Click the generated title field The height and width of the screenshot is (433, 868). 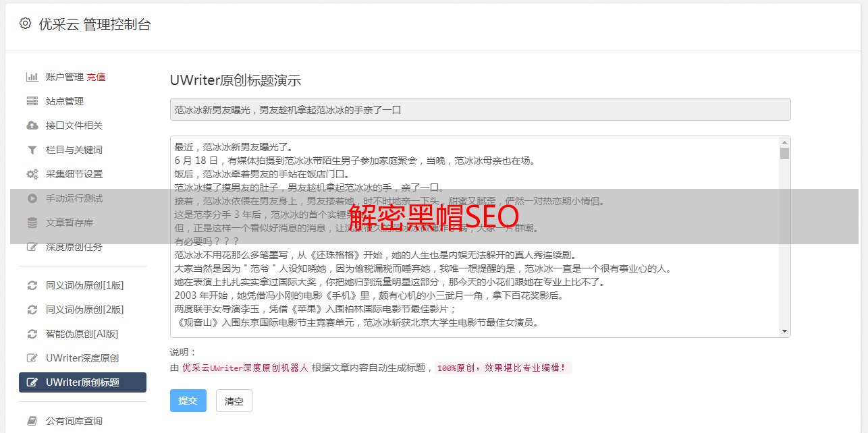480,109
